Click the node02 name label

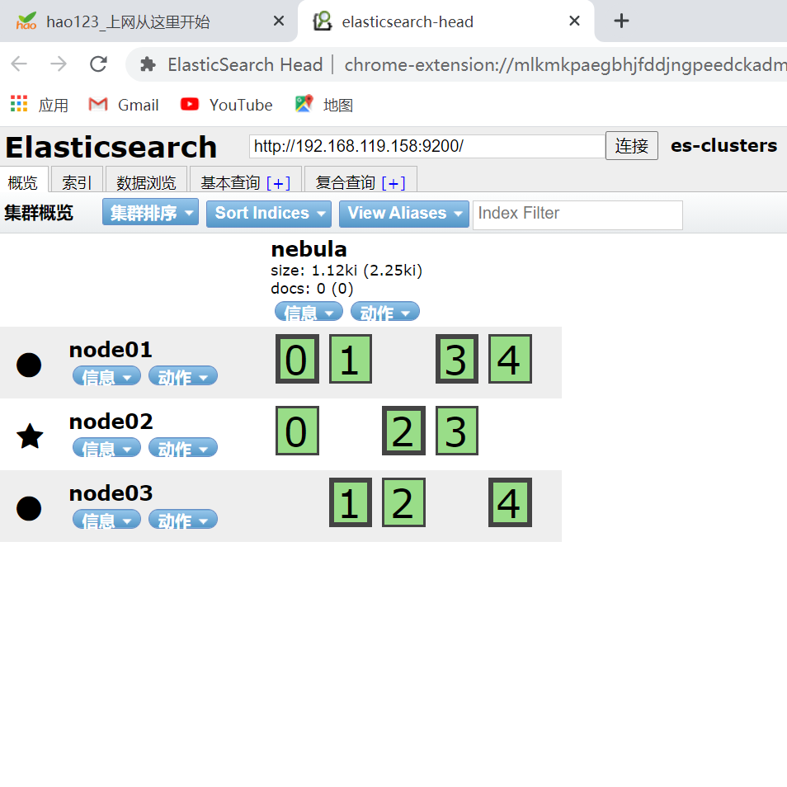point(111,422)
